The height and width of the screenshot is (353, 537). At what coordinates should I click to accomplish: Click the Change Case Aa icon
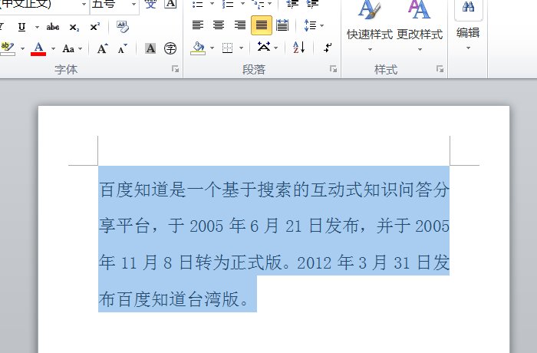tap(68, 48)
